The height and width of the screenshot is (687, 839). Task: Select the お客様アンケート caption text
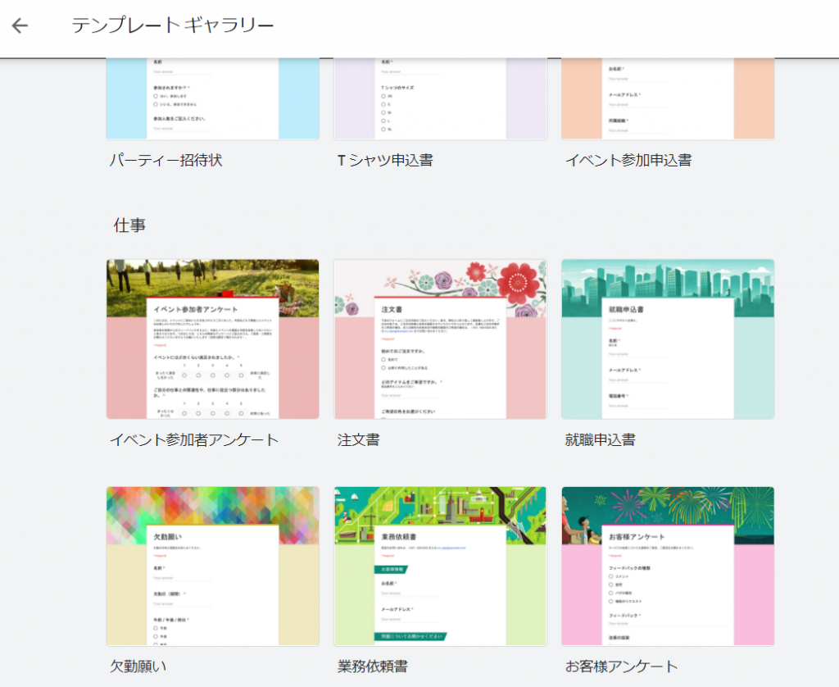click(621, 667)
